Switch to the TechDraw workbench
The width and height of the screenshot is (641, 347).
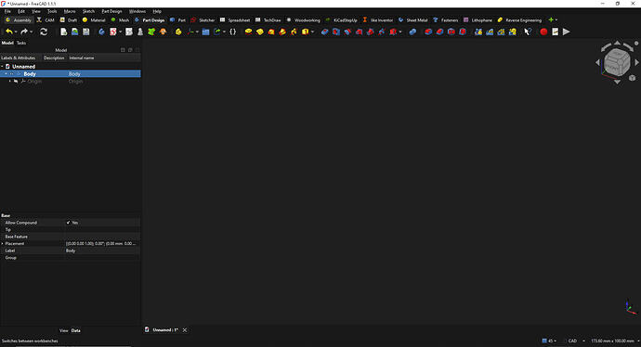[x=268, y=20]
